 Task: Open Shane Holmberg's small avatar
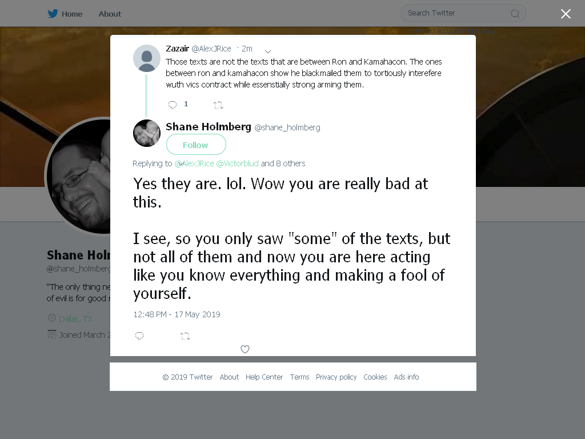tap(147, 133)
